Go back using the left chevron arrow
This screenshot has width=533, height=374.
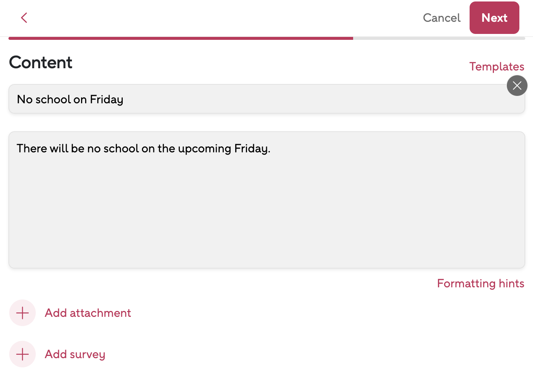(x=24, y=18)
